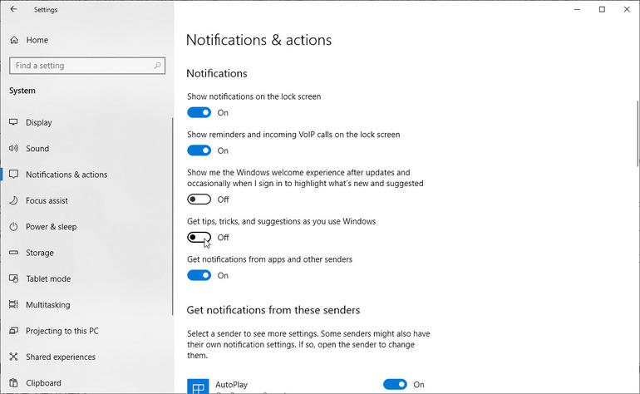Open AutoPlay sender settings row label
The width and height of the screenshot is (640, 394).
click(x=231, y=385)
